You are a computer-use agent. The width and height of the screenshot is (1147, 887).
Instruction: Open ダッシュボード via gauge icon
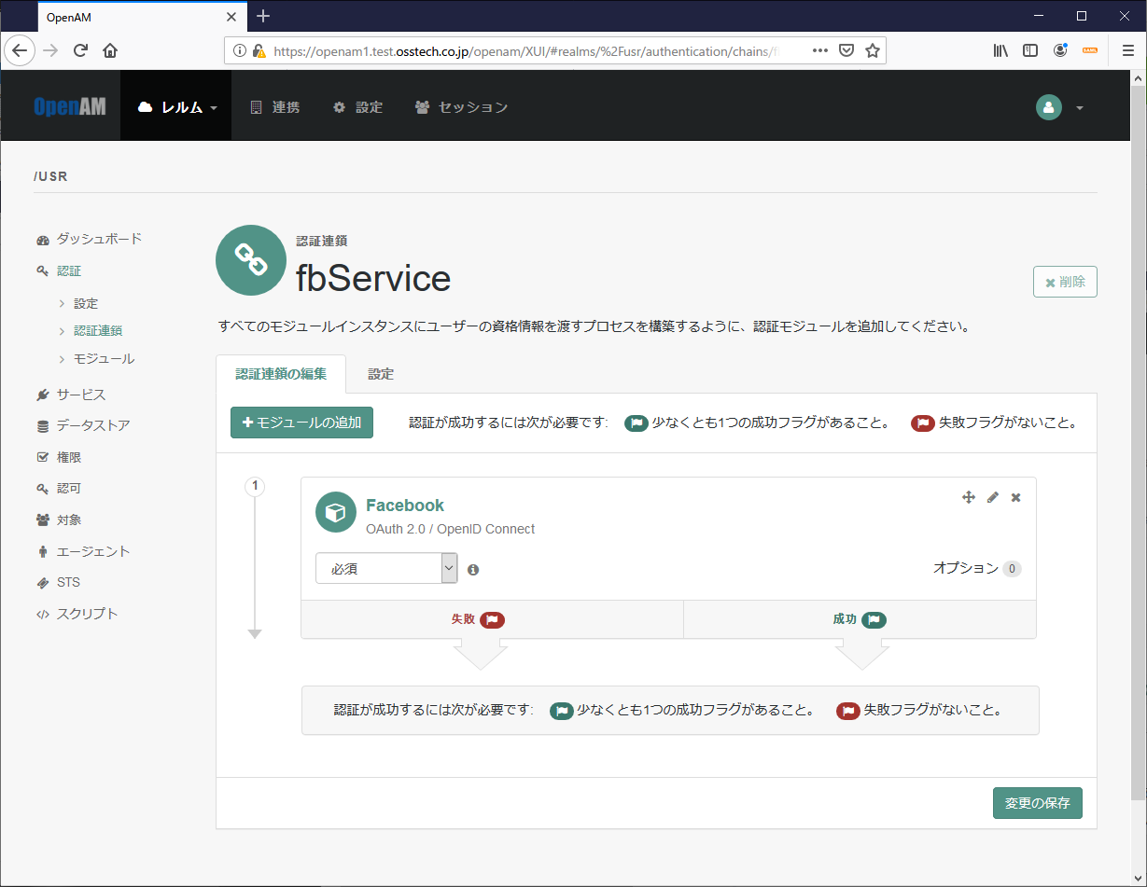pos(43,239)
